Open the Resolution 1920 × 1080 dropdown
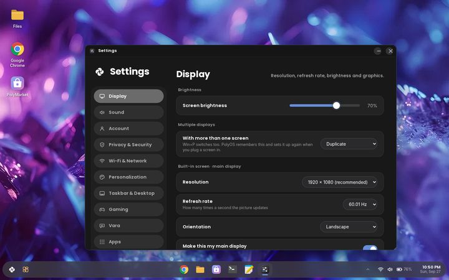449x280 pixels. 340,182
